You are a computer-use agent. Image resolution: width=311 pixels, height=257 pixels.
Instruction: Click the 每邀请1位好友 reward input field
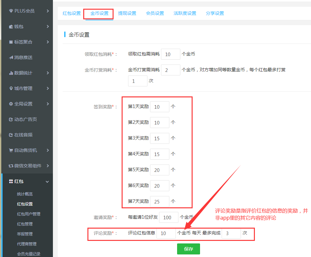168,217
